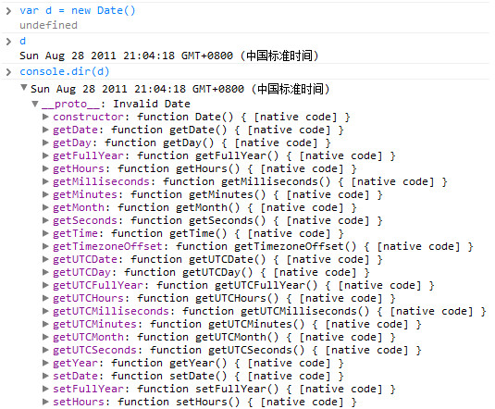
Task: Click the date output below the 'd' command
Action: tap(169, 56)
